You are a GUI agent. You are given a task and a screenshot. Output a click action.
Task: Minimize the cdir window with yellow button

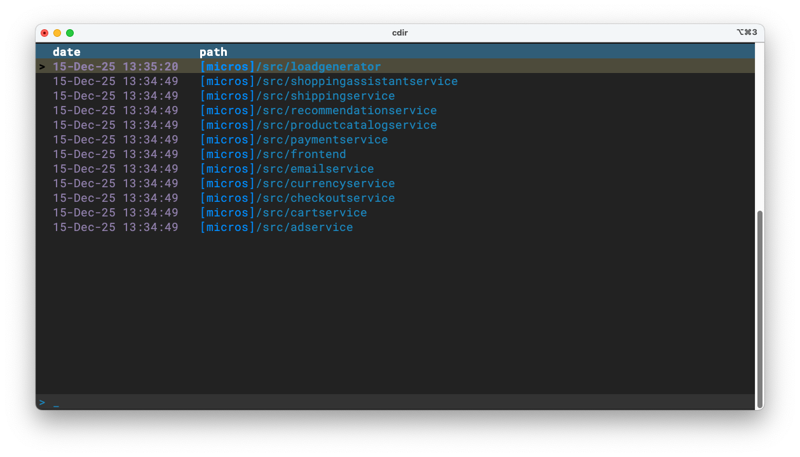57,33
